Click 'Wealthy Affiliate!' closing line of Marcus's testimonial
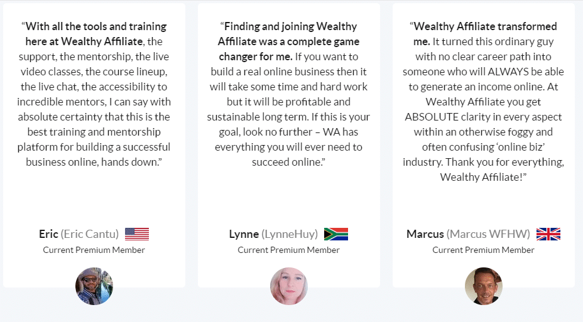The width and height of the screenshot is (583, 322). point(483,177)
